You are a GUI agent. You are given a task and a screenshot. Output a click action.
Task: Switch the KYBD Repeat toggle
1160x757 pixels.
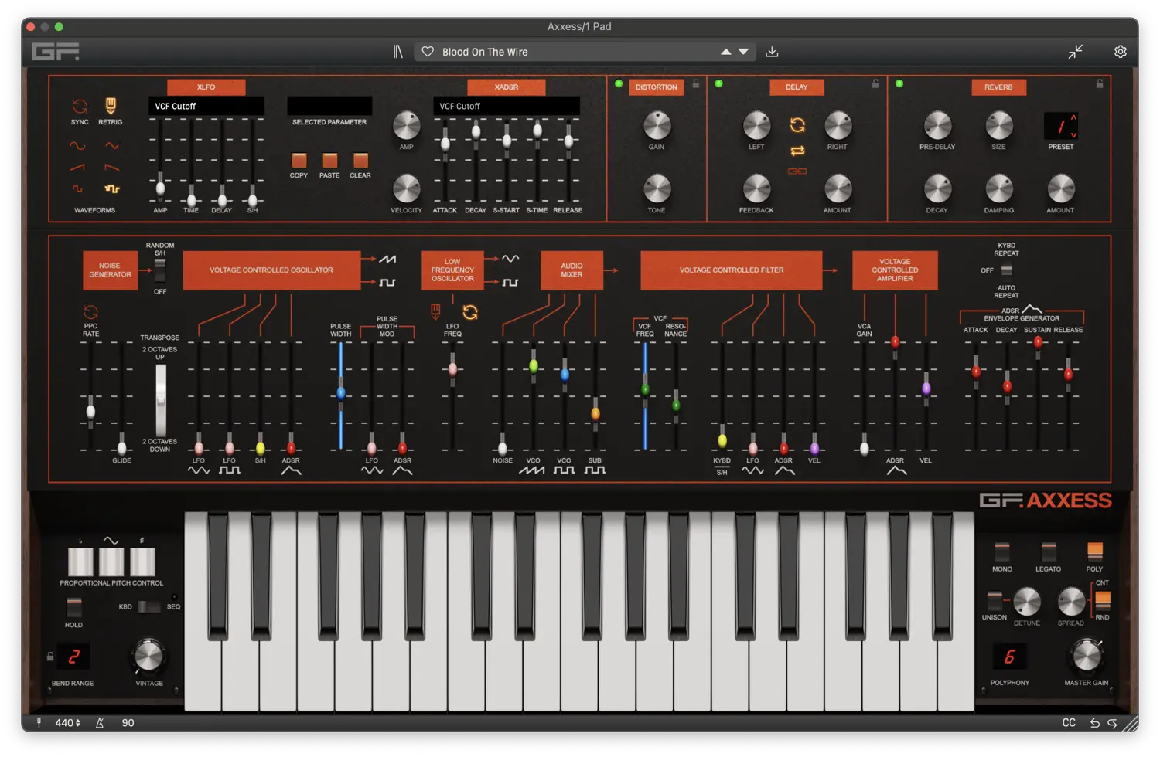1006,270
